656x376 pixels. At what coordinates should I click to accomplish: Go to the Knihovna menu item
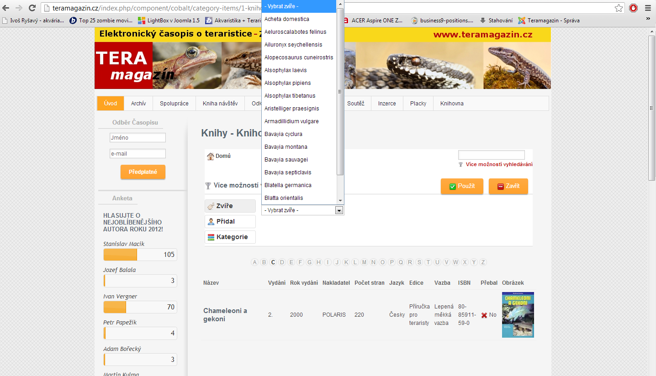[451, 104]
